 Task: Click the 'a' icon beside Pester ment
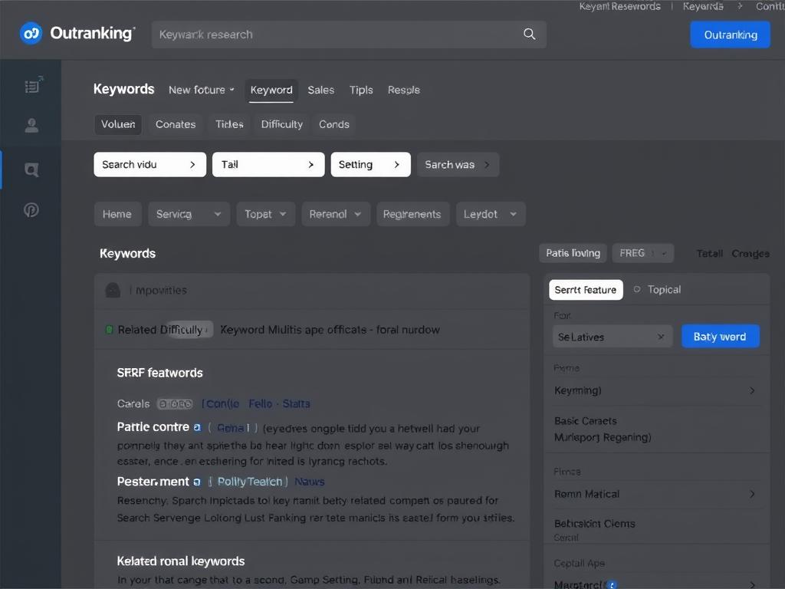tap(197, 482)
